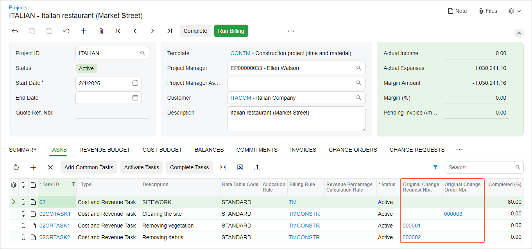Open task 02CRTASK1 link
Viewport: 532px width, 249px height.
[55, 226]
